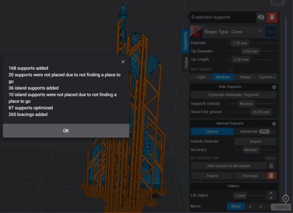
Task: Open Manual Supports settings gear
Action: [x=274, y=124]
